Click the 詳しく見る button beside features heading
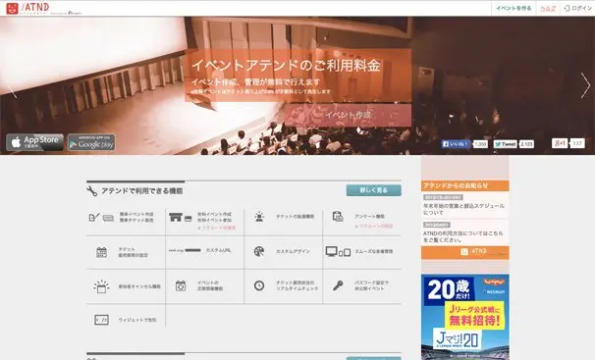Viewport: 595px width, 360px height. (x=374, y=190)
